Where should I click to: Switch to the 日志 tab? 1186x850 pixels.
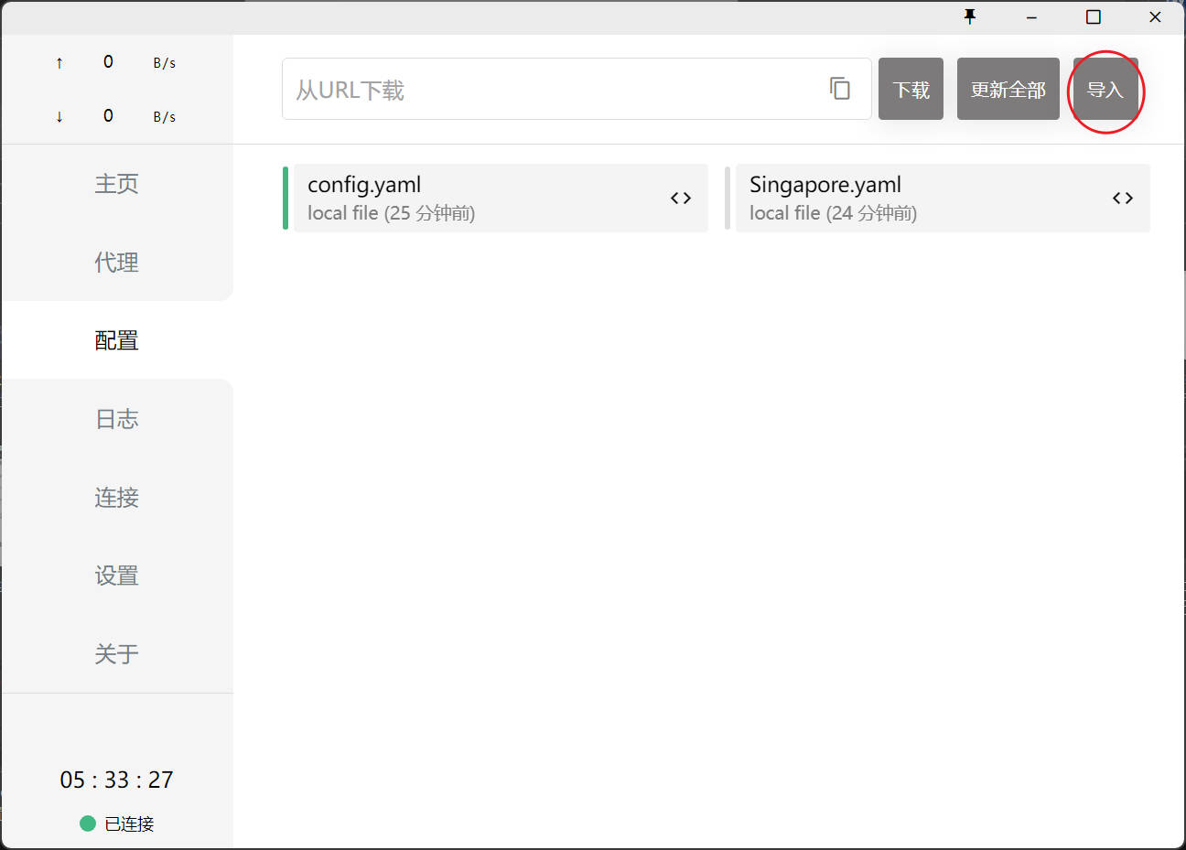[116, 419]
